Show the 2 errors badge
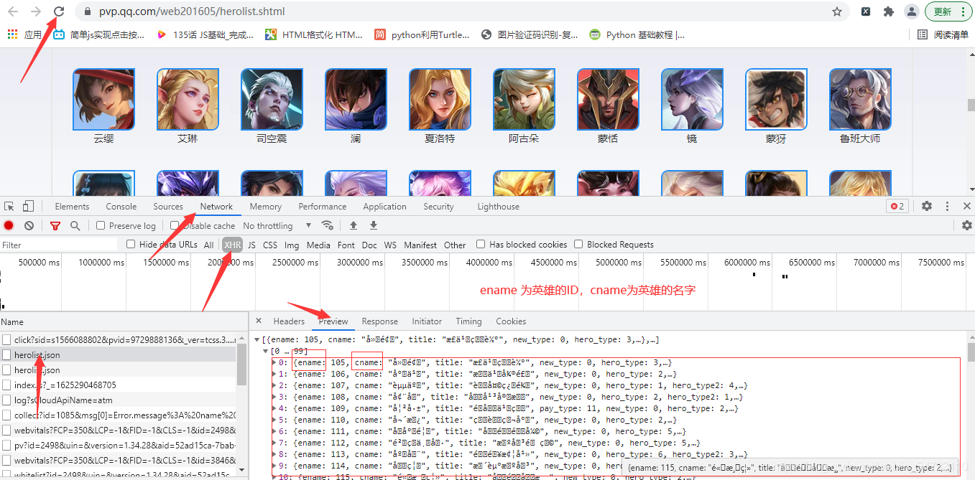 (x=897, y=206)
